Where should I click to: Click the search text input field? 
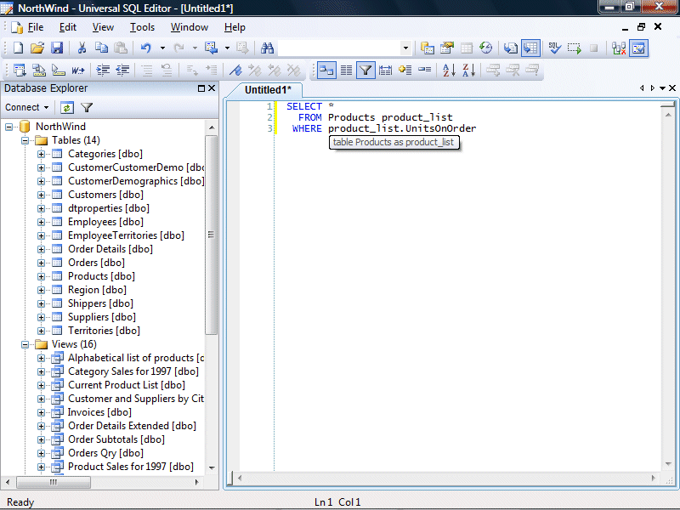click(339, 48)
